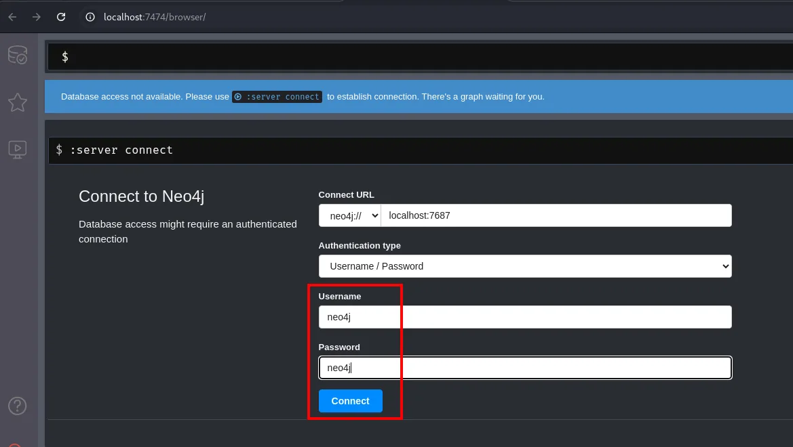Open the neo4j:// protocol dropdown
Viewport: 793px width, 447px height.
point(349,215)
